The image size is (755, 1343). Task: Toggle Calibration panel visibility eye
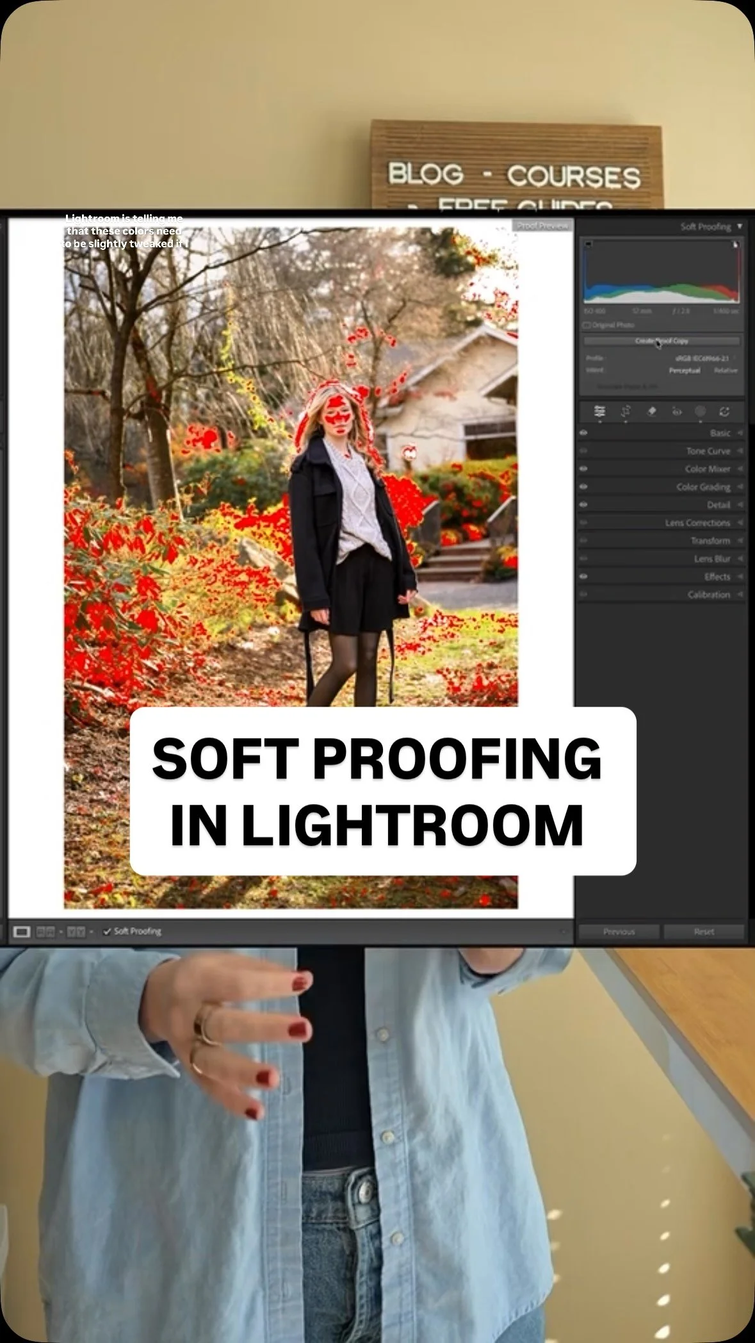pyautogui.click(x=583, y=595)
